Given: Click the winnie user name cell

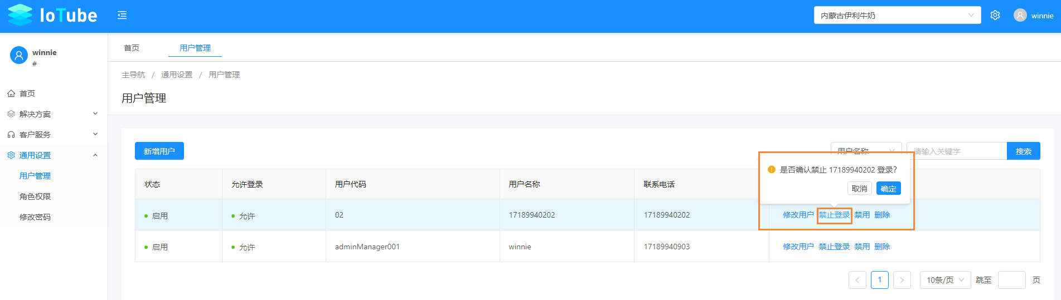Looking at the screenshot, I should [520, 247].
